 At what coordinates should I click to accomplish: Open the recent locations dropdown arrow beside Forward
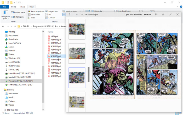(12, 26)
